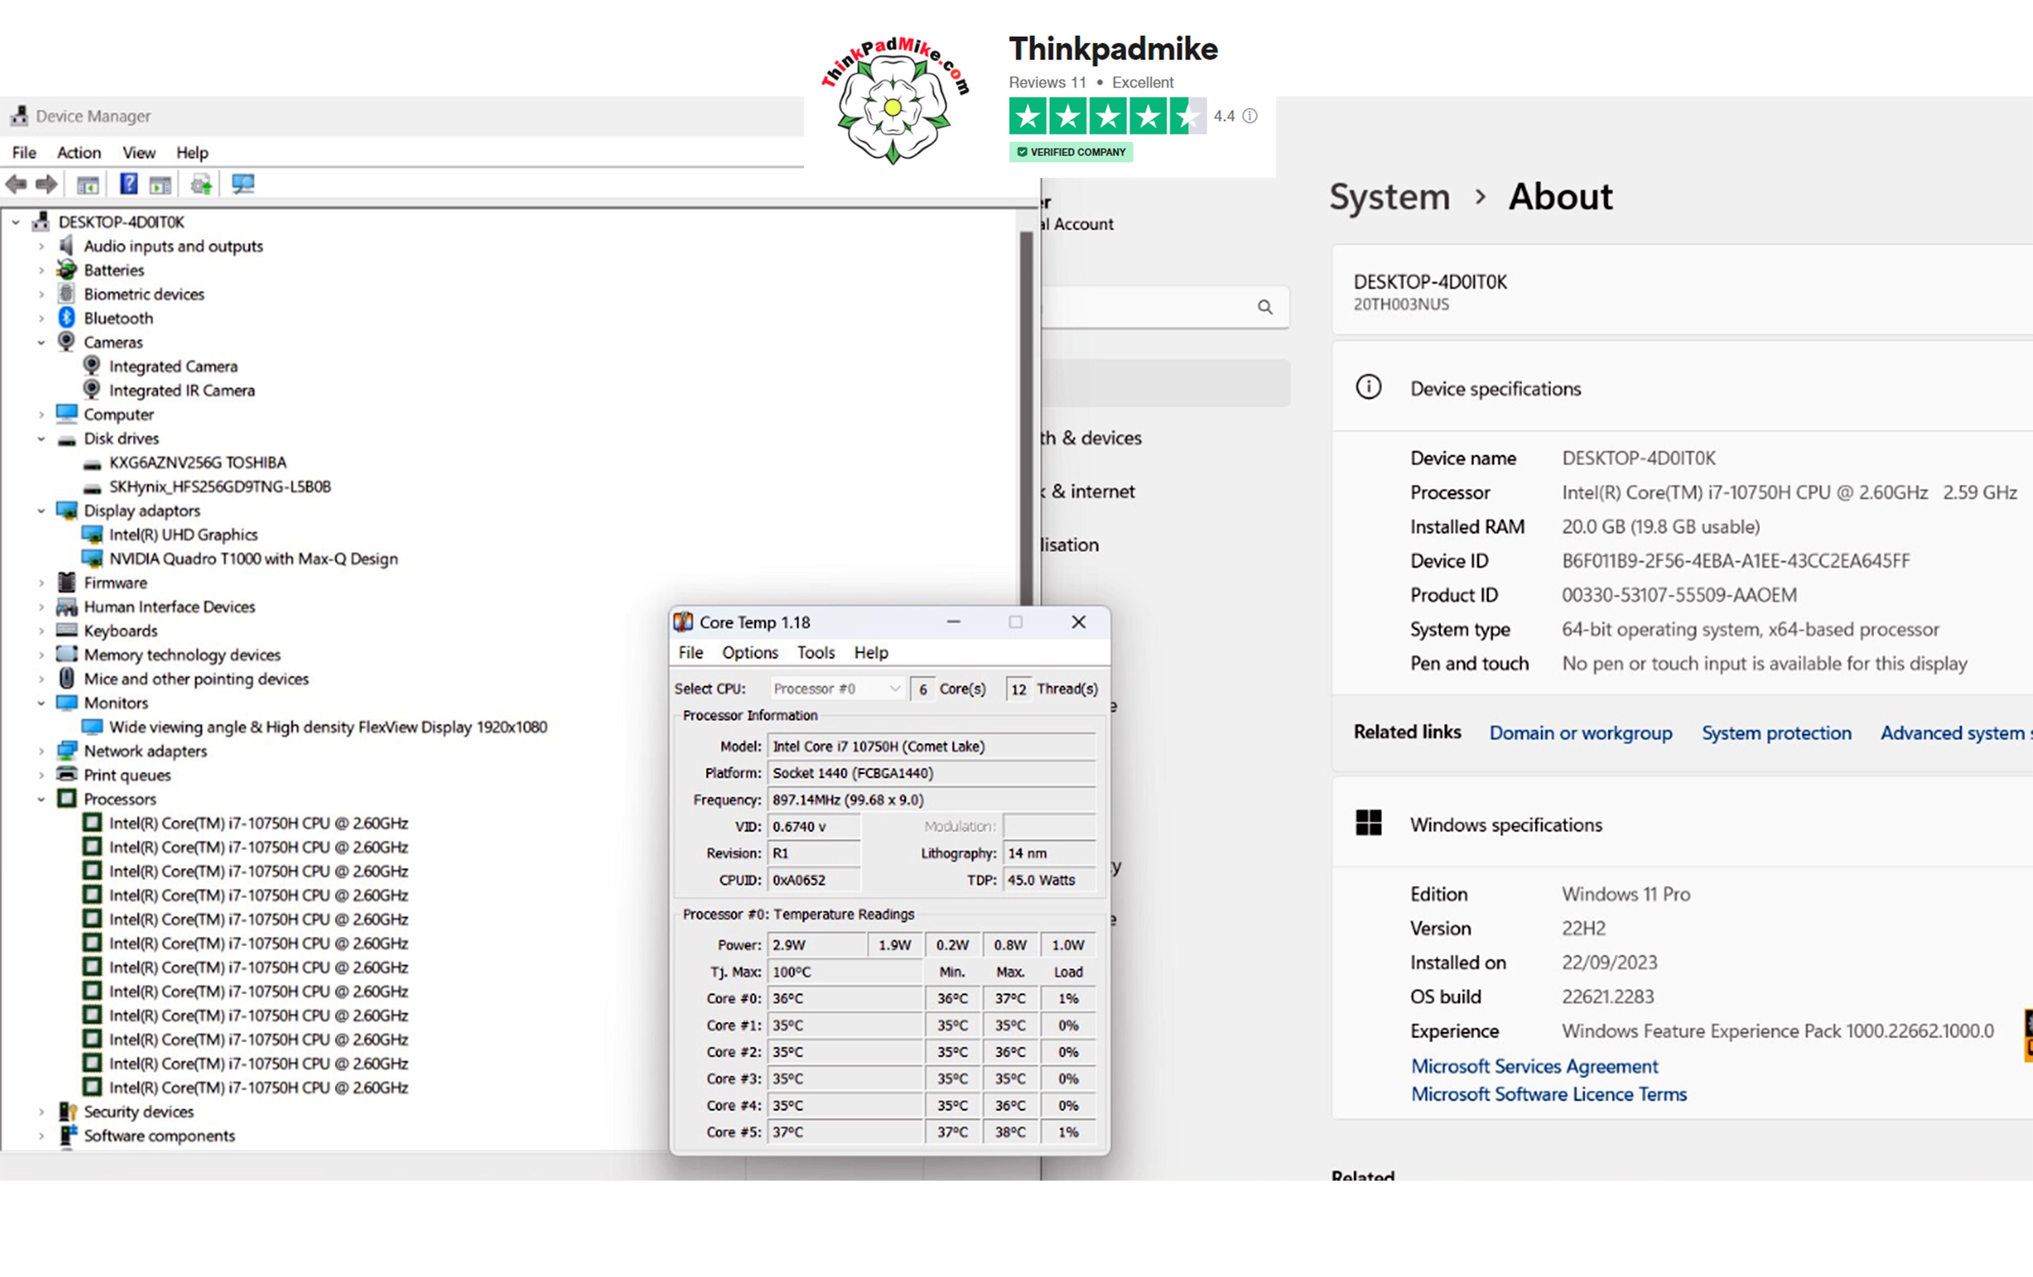The height and width of the screenshot is (1277, 2033).
Task: Click the Update driver software toolbar icon
Action: [x=201, y=184]
